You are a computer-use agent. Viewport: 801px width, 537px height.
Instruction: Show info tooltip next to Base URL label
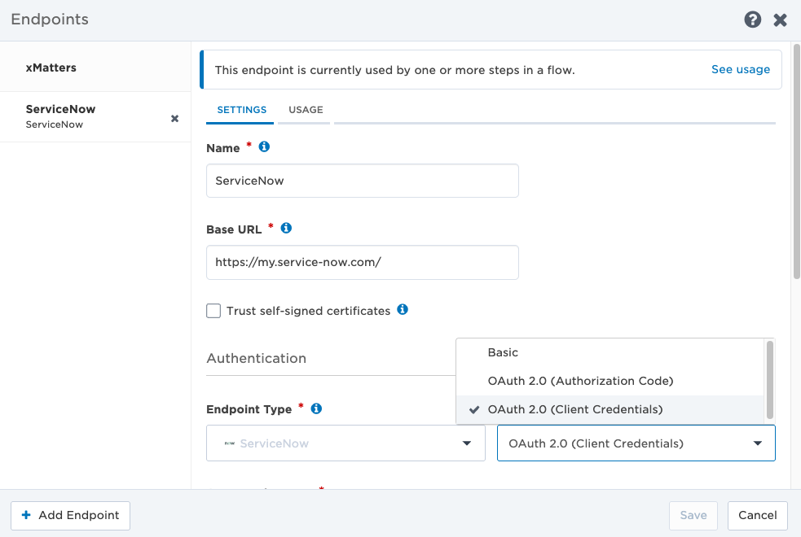click(286, 228)
